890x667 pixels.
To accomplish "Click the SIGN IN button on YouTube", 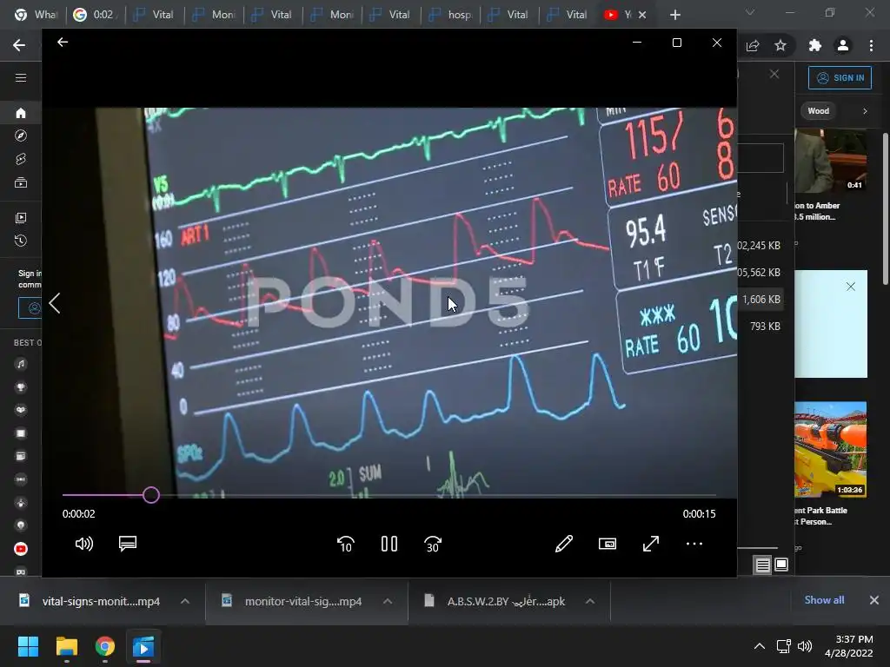I will point(840,78).
